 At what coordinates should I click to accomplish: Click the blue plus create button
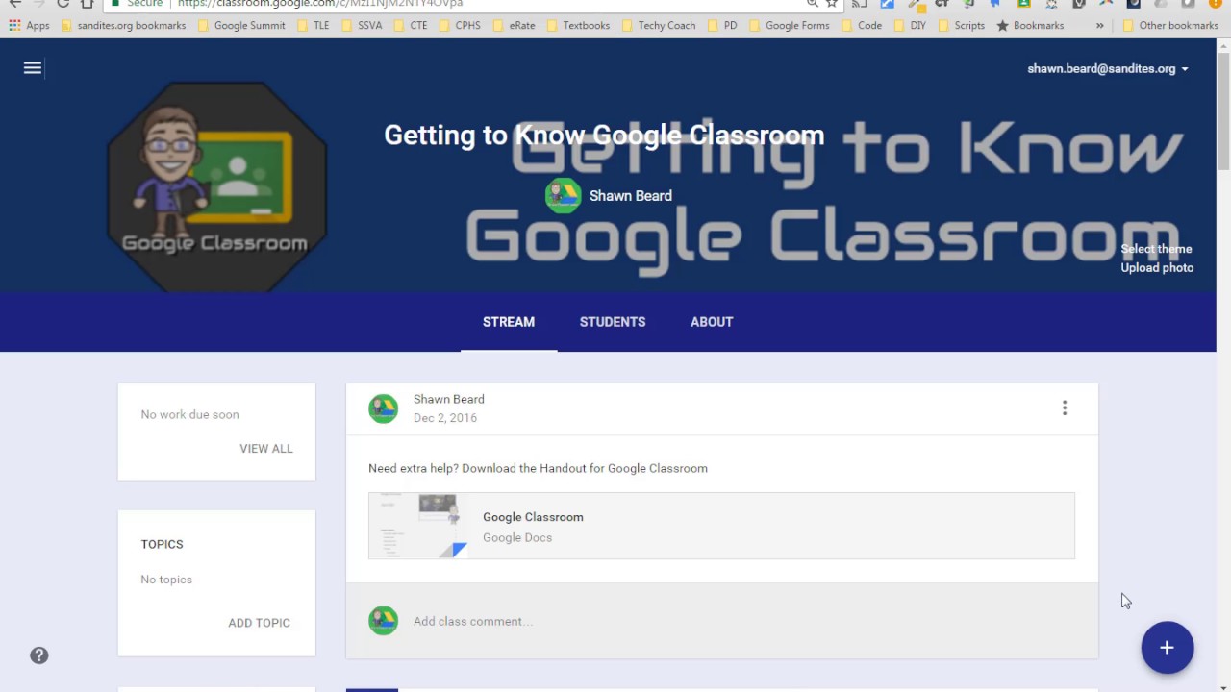[x=1168, y=648]
